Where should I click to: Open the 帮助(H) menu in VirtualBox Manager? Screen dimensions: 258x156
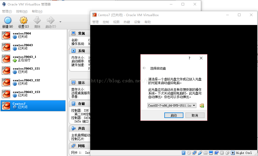click(37, 11)
